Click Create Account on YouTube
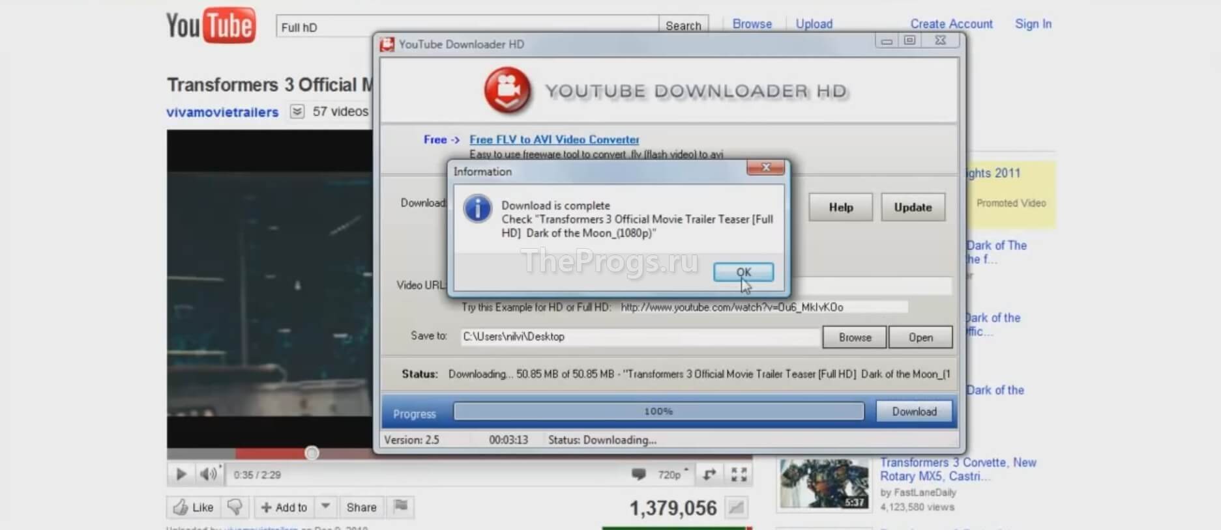 click(x=951, y=24)
